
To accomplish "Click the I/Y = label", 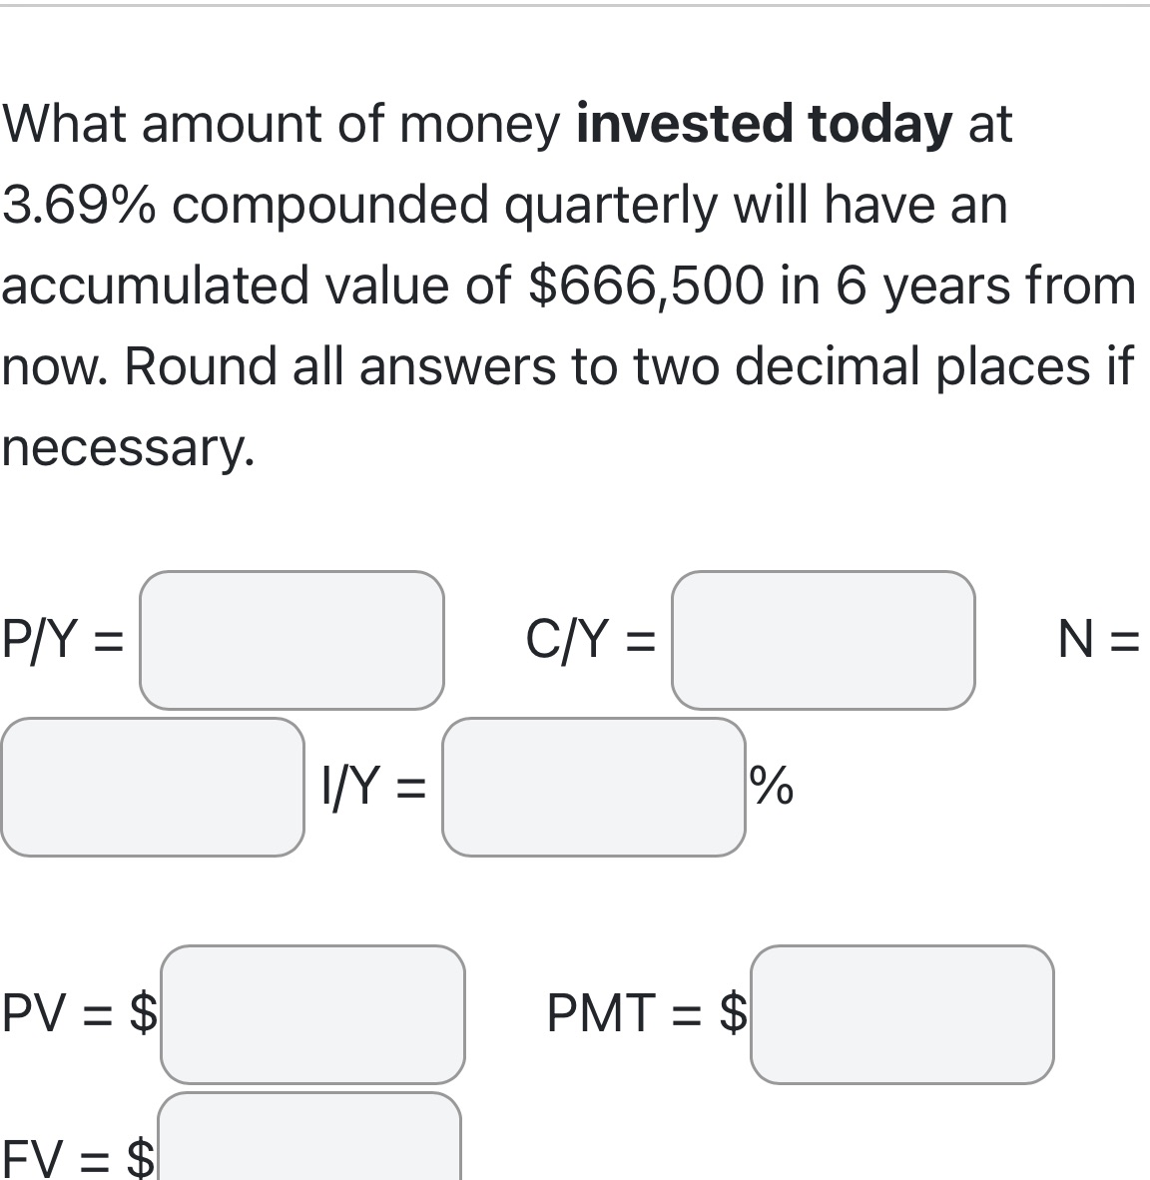I will tap(371, 787).
